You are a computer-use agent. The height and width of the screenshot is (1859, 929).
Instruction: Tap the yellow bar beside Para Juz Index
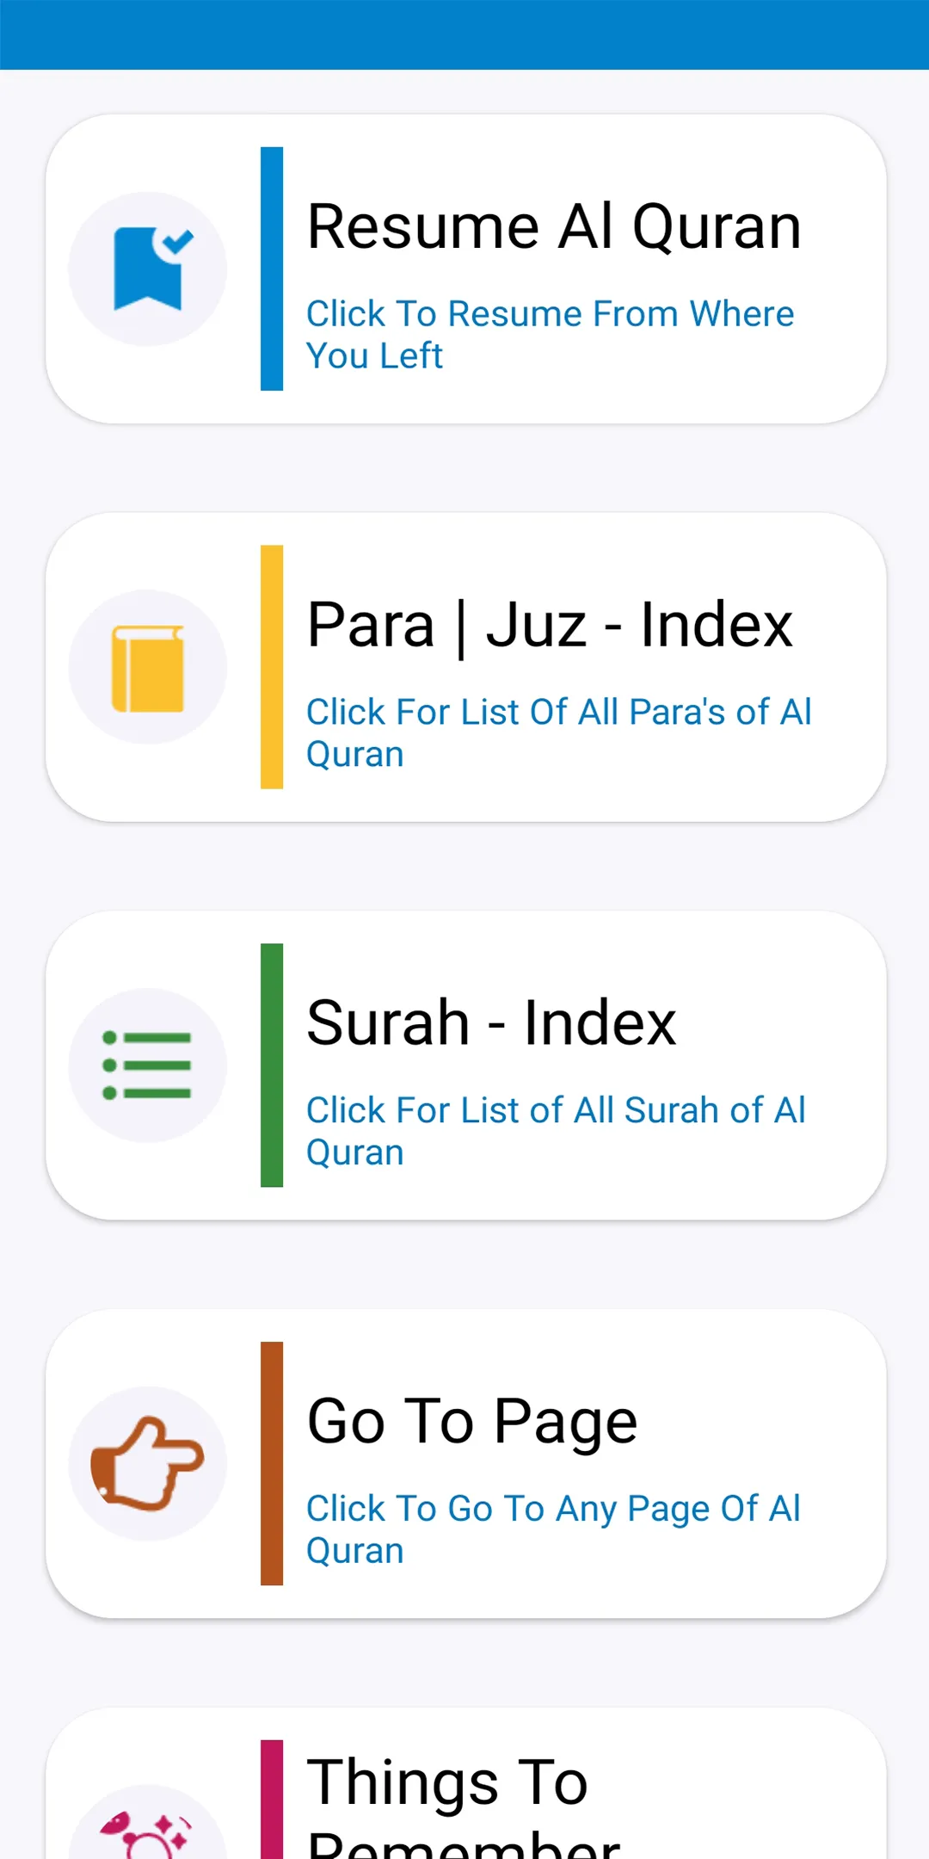pos(272,667)
